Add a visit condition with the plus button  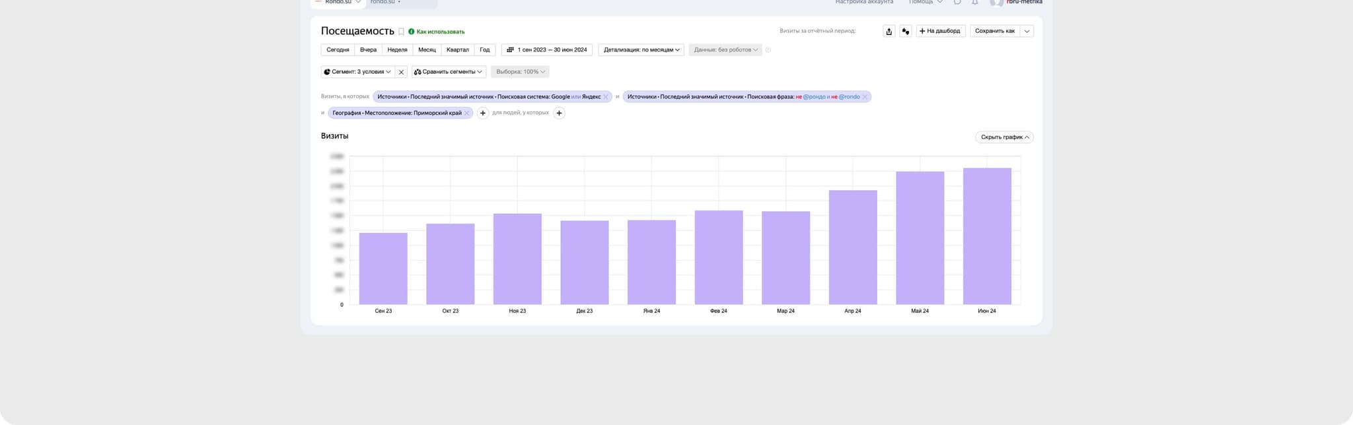coord(483,113)
